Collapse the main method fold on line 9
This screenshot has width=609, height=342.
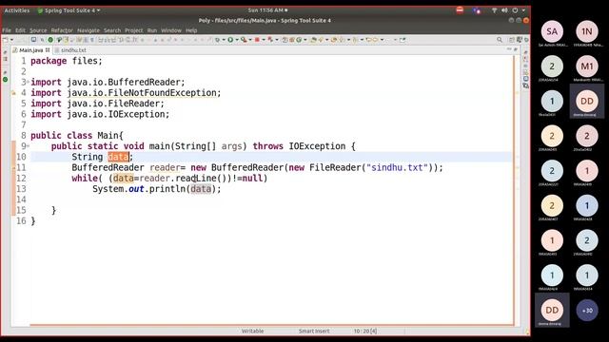(x=28, y=145)
